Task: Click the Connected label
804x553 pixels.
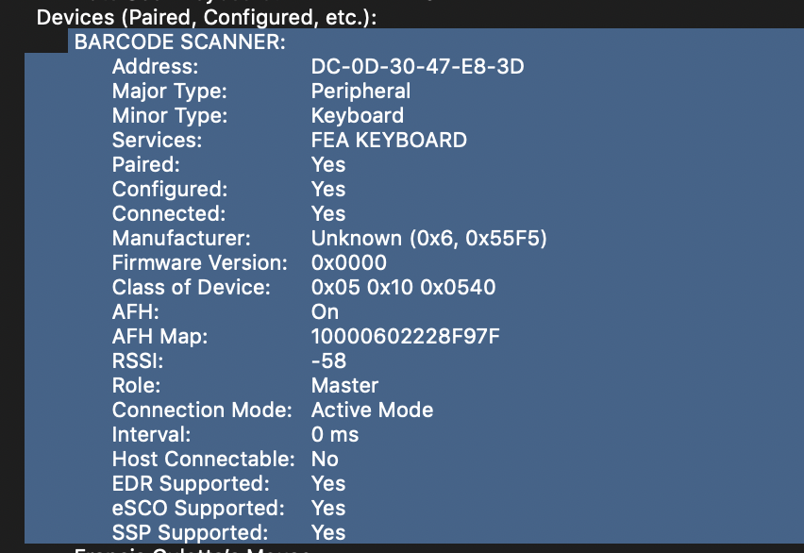Action: coord(169,214)
